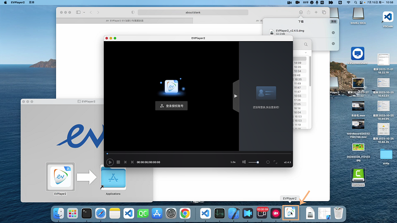Collapse the right side panel arrow

(x=236, y=96)
